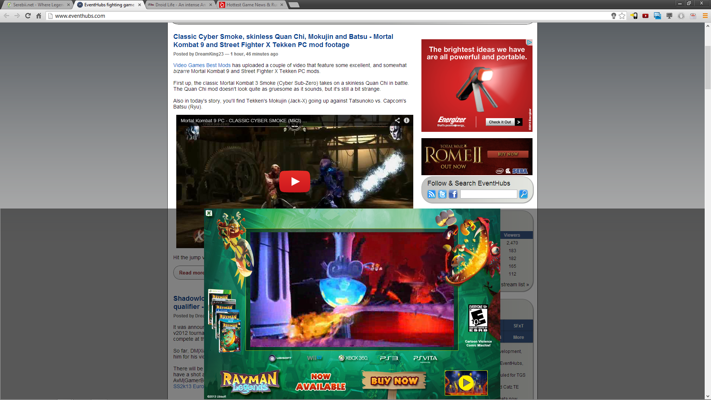The height and width of the screenshot is (400, 711).
Task: Open the Chrome to Phone extension
Action: click(634, 16)
